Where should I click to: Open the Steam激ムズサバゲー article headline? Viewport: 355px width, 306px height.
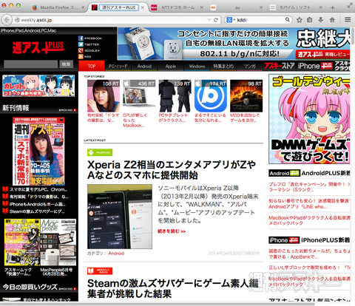click(x=172, y=288)
